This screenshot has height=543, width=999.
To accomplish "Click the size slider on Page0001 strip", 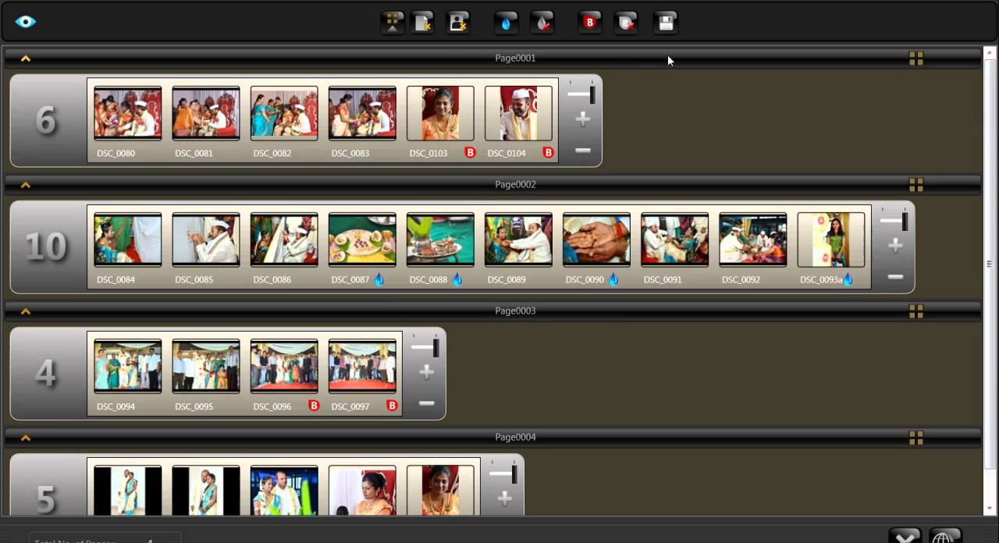I will coord(582,94).
